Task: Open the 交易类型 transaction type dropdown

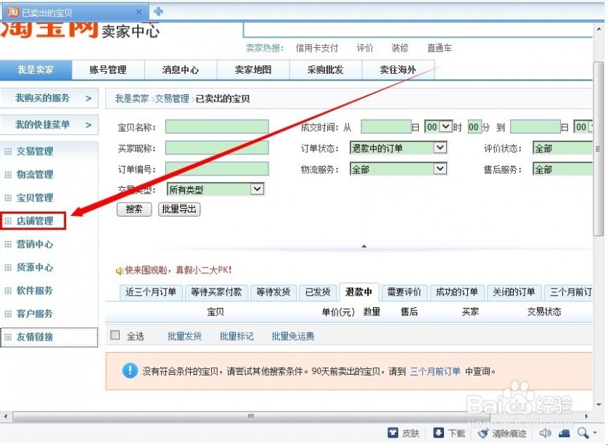Action: point(257,189)
